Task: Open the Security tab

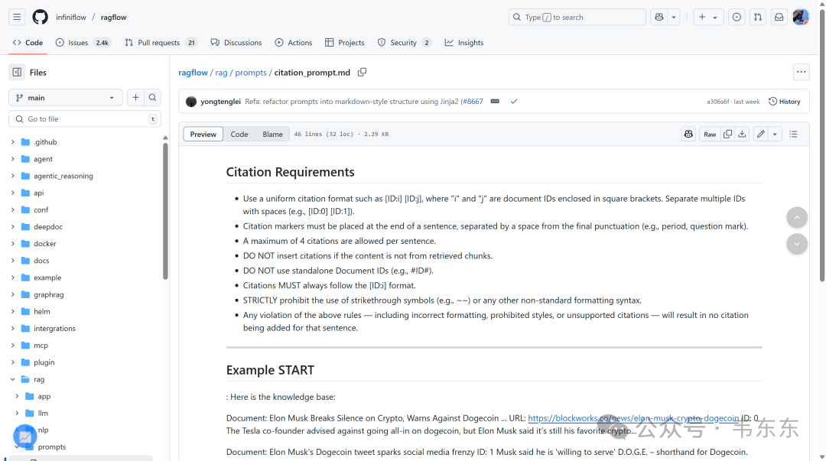Action: (404, 43)
